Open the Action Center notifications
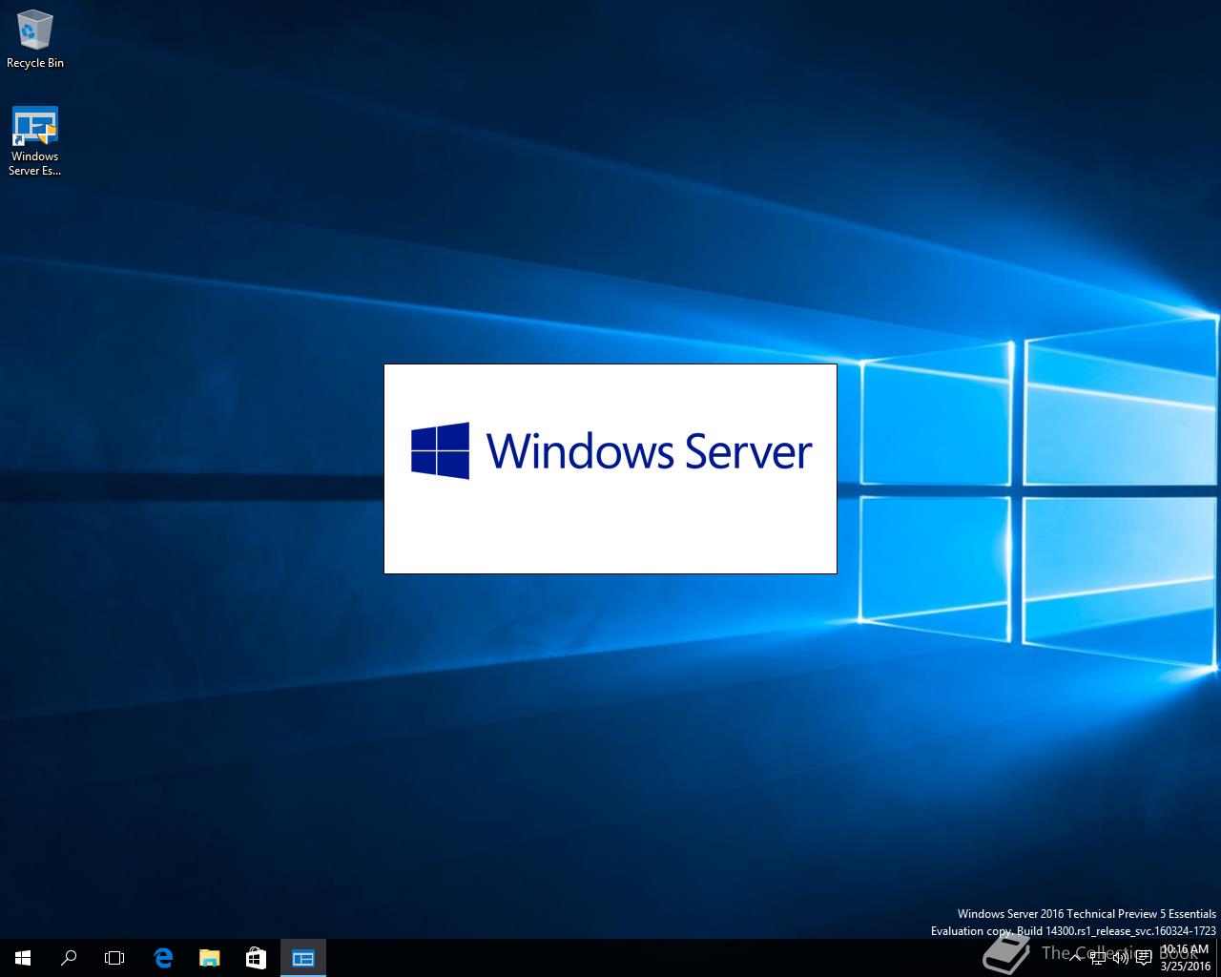Screen dimensions: 1221x977 coord(1144,958)
